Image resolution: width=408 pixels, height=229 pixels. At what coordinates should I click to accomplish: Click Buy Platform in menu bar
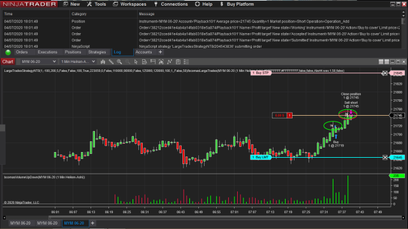[x=237, y=4]
